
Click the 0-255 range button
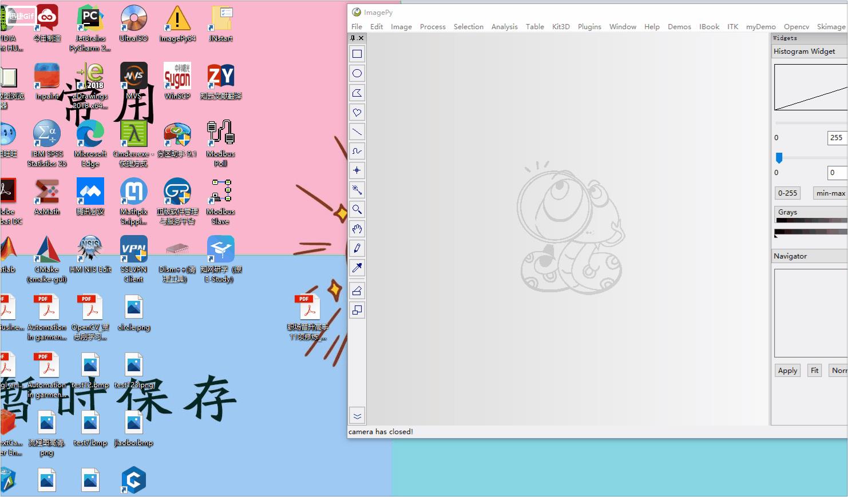coord(787,193)
